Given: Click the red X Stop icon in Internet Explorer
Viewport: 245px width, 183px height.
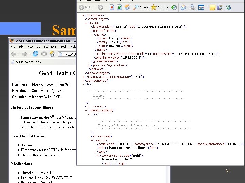Looking at the screenshot, I should (112, 7).
